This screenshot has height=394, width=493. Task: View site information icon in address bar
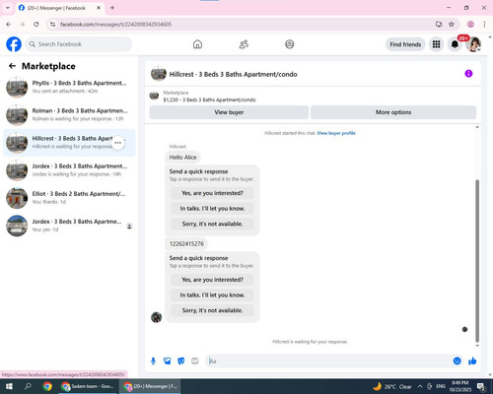pyautogui.click(x=52, y=25)
